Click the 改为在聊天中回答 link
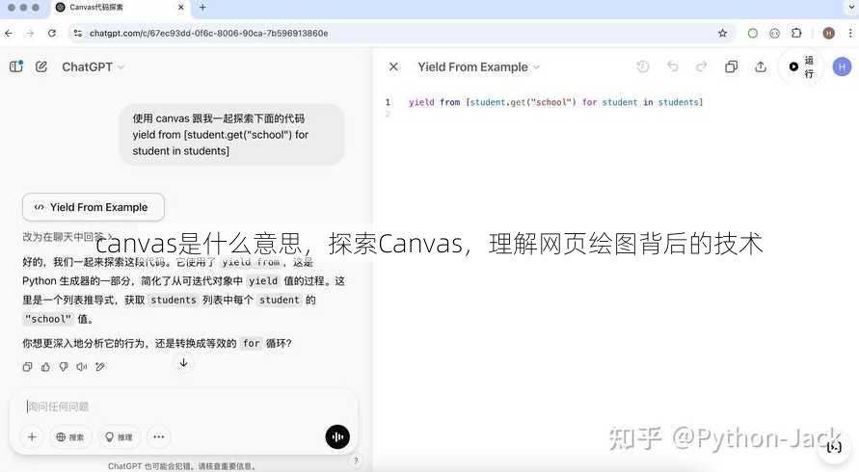Viewport: 859px width, 472px height. (x=67, y=237)
